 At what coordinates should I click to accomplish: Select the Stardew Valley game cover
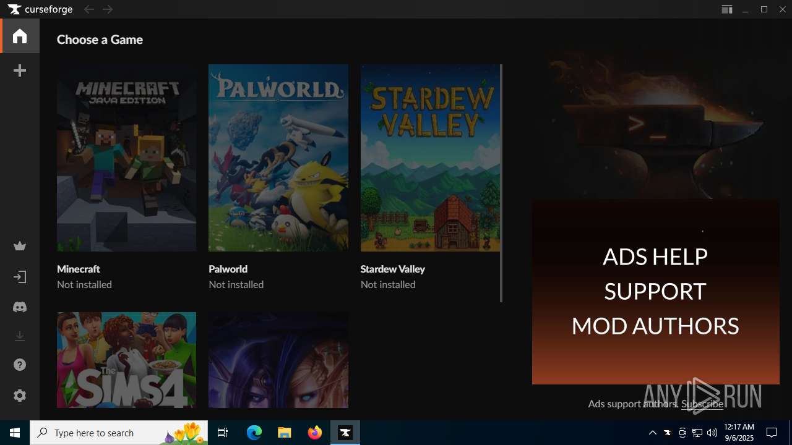click(430, 158)
